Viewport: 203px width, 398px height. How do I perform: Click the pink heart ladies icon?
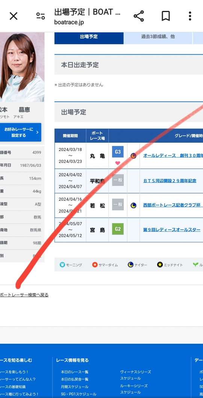118,163
